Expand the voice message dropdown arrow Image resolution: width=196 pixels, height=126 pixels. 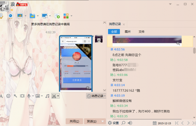point(33,96)
